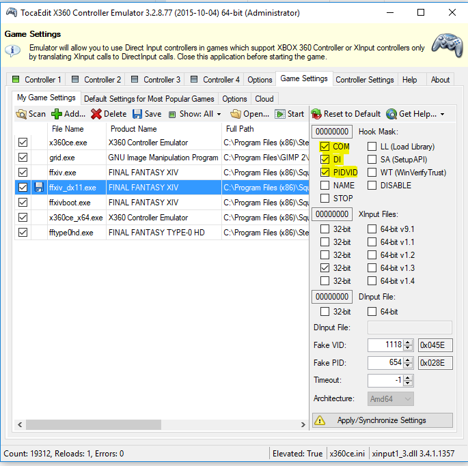This screenshot has height=466, width=468.
Task: Click the DInput File text field
Action: (x=409, y=327)
